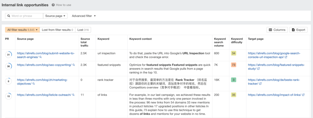Image resolution: width=313 pixels, height=118 pixels.
Task: Open external link icon for beste-rank-tracker target
Action: (260, 84)
